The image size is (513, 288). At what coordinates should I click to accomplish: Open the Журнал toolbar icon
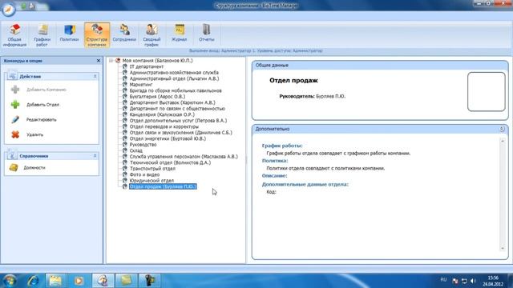180,33
